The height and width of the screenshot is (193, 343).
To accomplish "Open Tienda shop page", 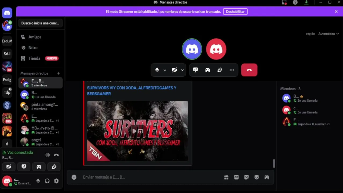I will click(x=41, y=58).
